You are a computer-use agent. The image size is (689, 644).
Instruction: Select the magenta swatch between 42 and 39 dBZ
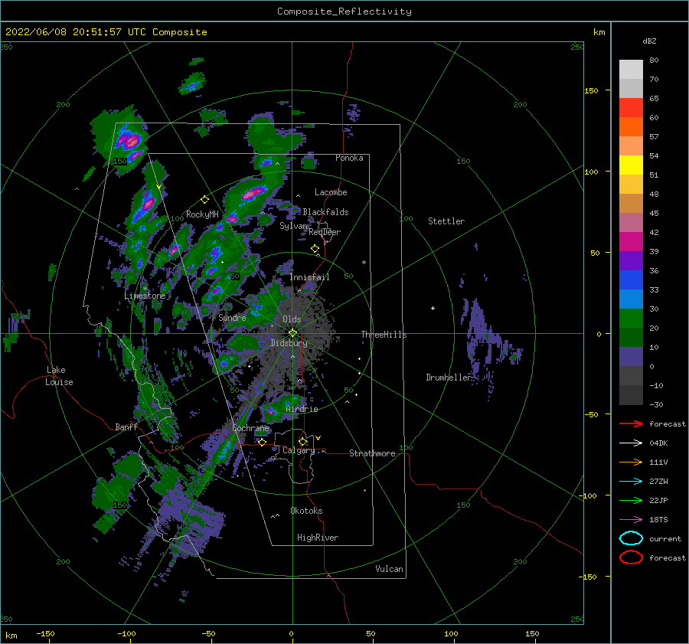pyautogui.click(x=631, y=242)
